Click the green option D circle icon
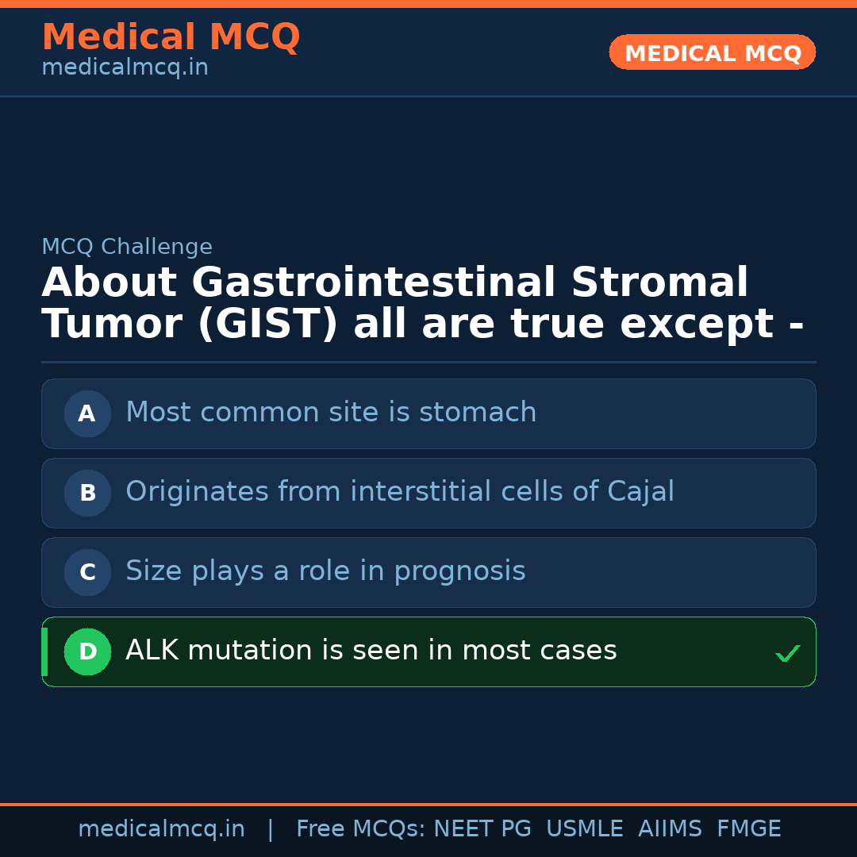The width and height of the screenshot is (857, 857). [x=87, y=651]
